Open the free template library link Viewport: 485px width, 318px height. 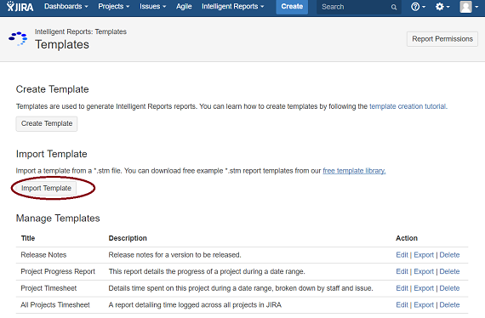354,171
